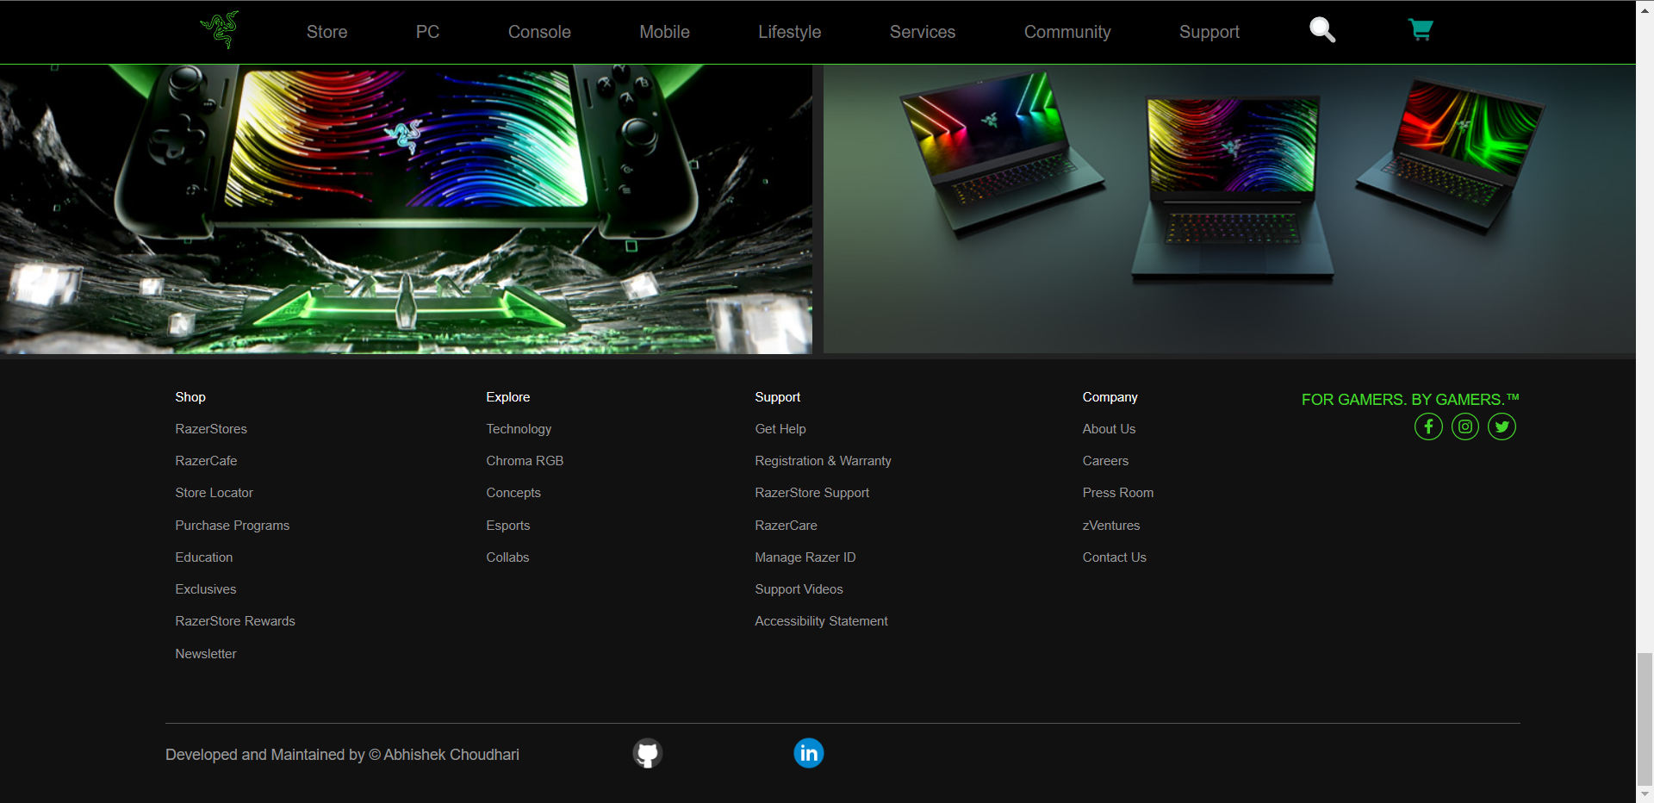This screenshot has height=803, width=1654.
Task: Select Console in the navigation bar
Action: pos(539,32)
